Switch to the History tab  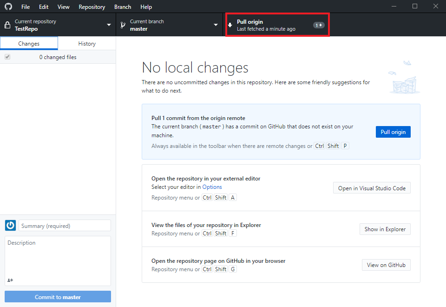[87, 44]
